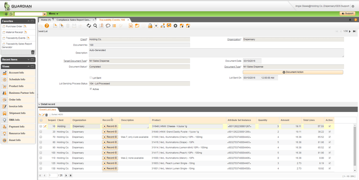
Task: Toggle the grid view icon in toolbar
Action: pyautogui.click(x=114, y=26)
